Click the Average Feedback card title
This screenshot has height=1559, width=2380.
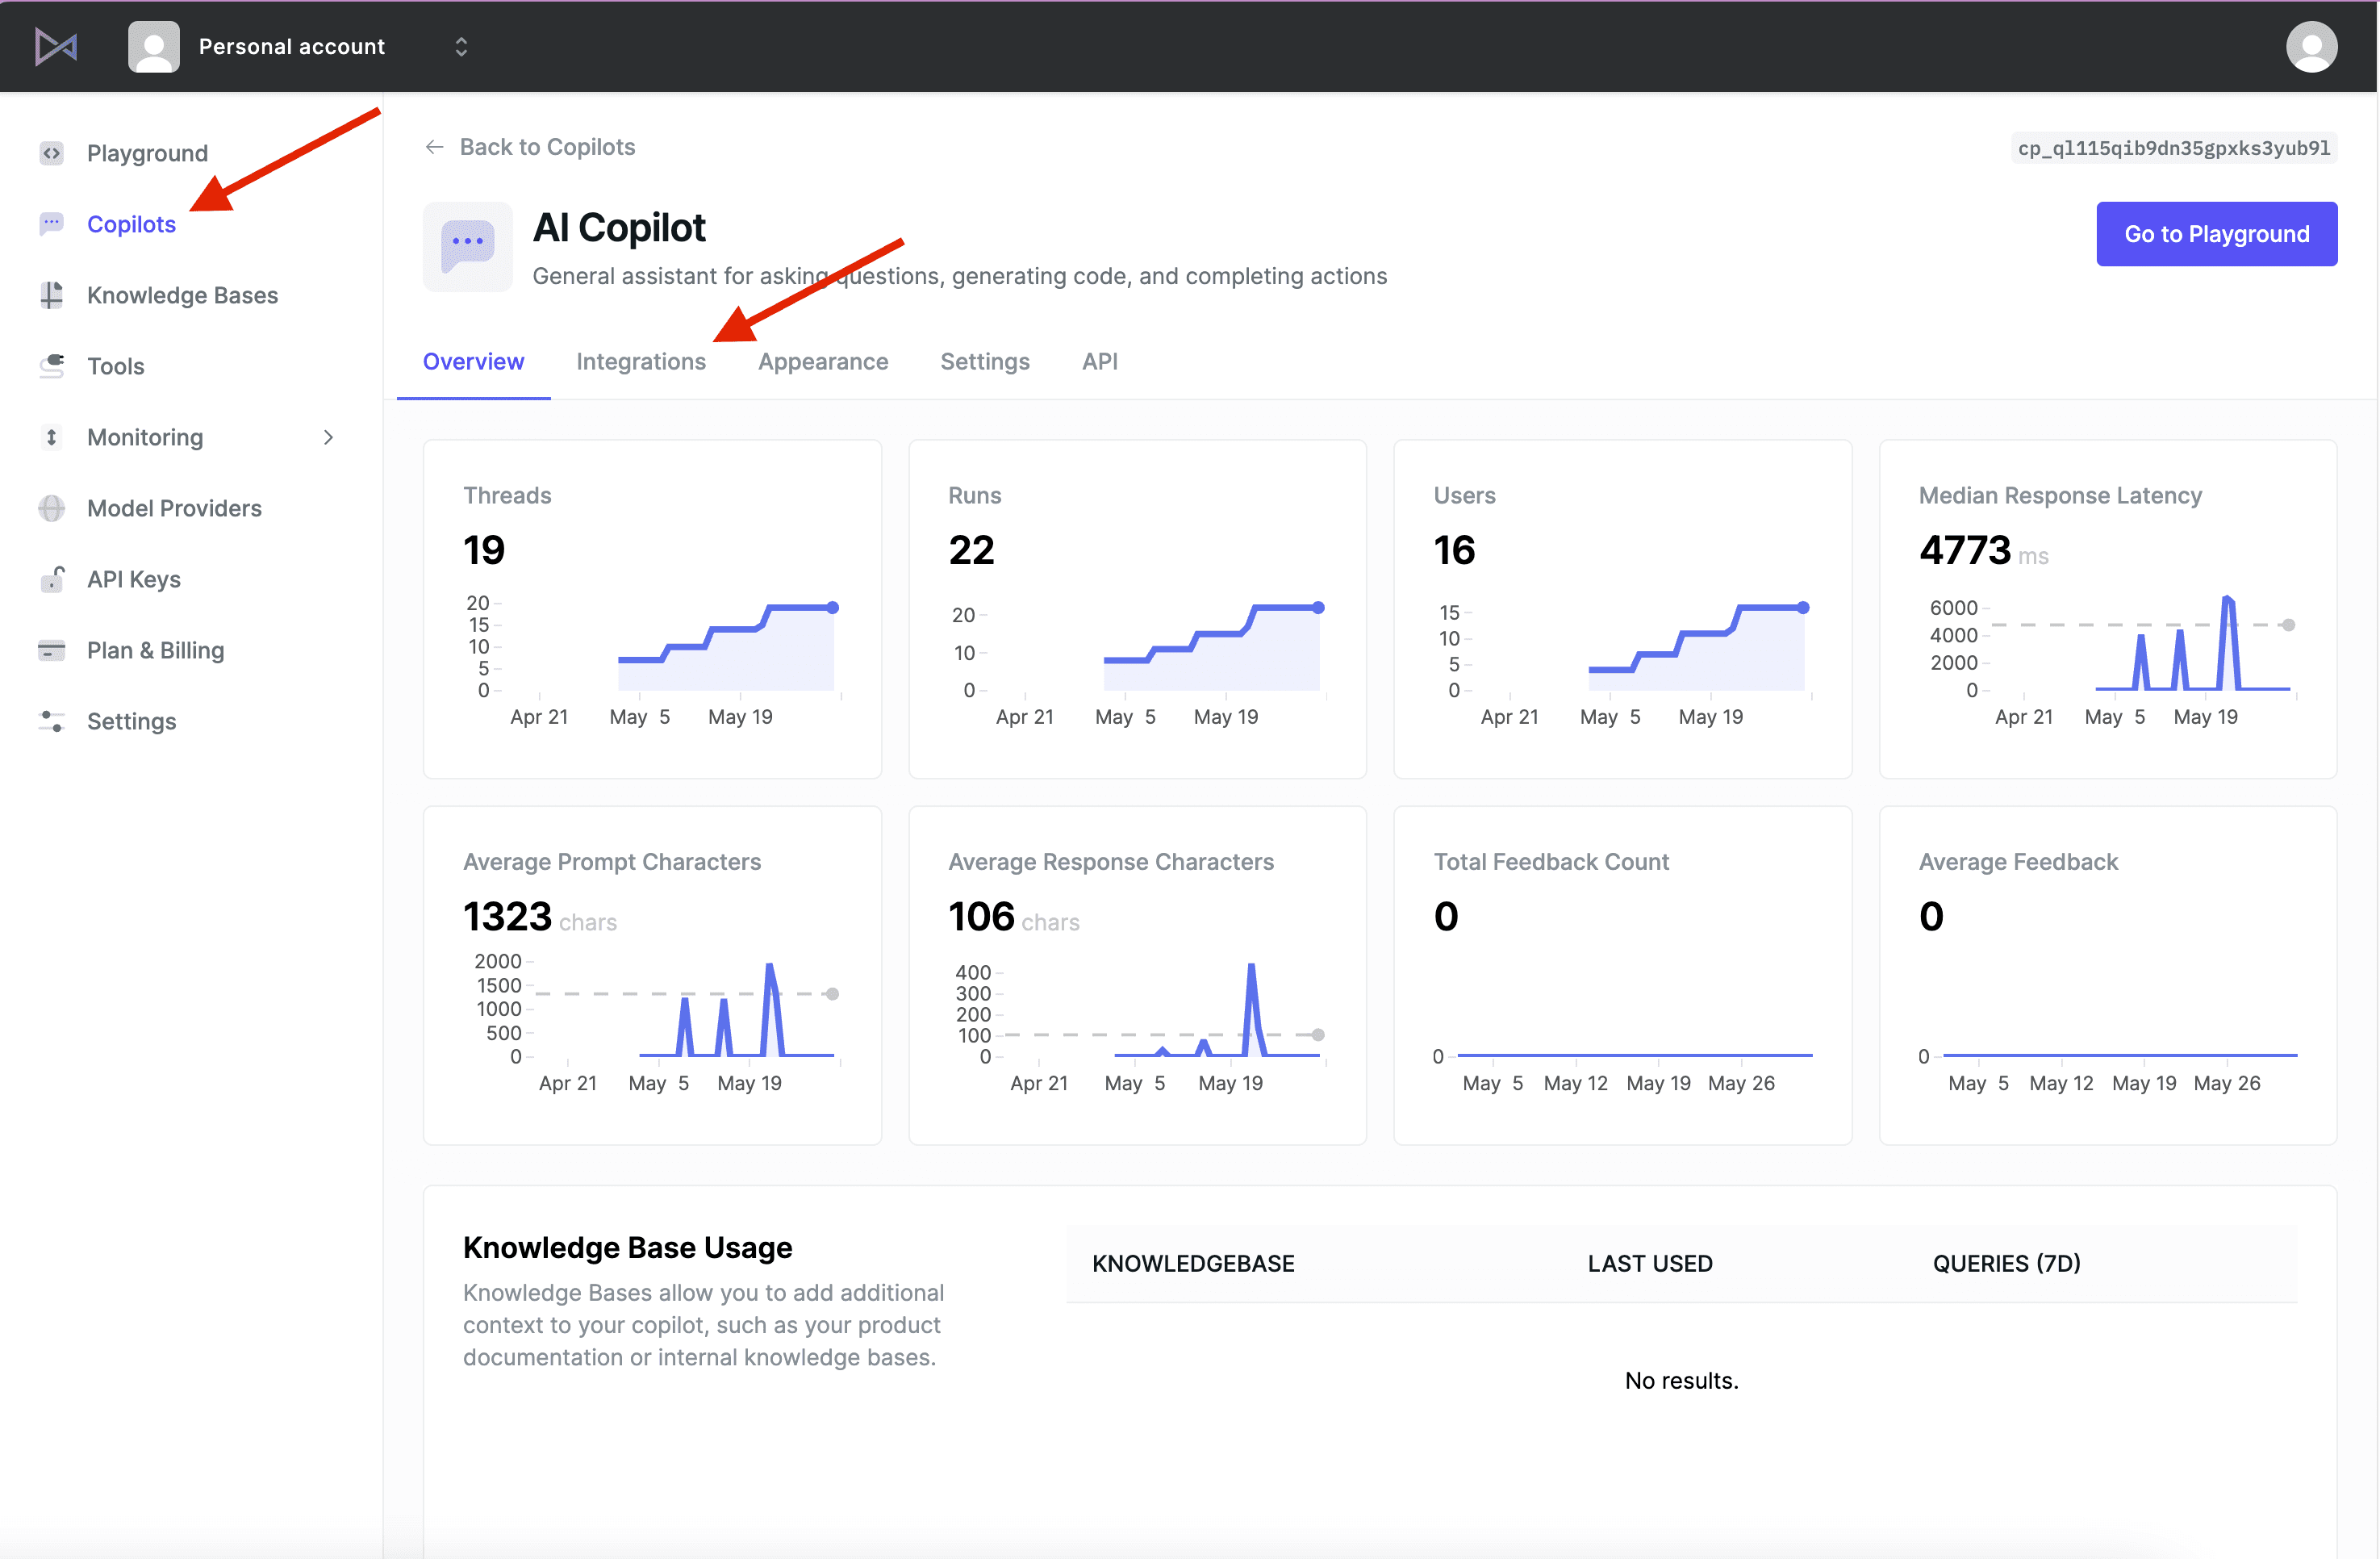pyautogui.click(x=2018, y=862)
